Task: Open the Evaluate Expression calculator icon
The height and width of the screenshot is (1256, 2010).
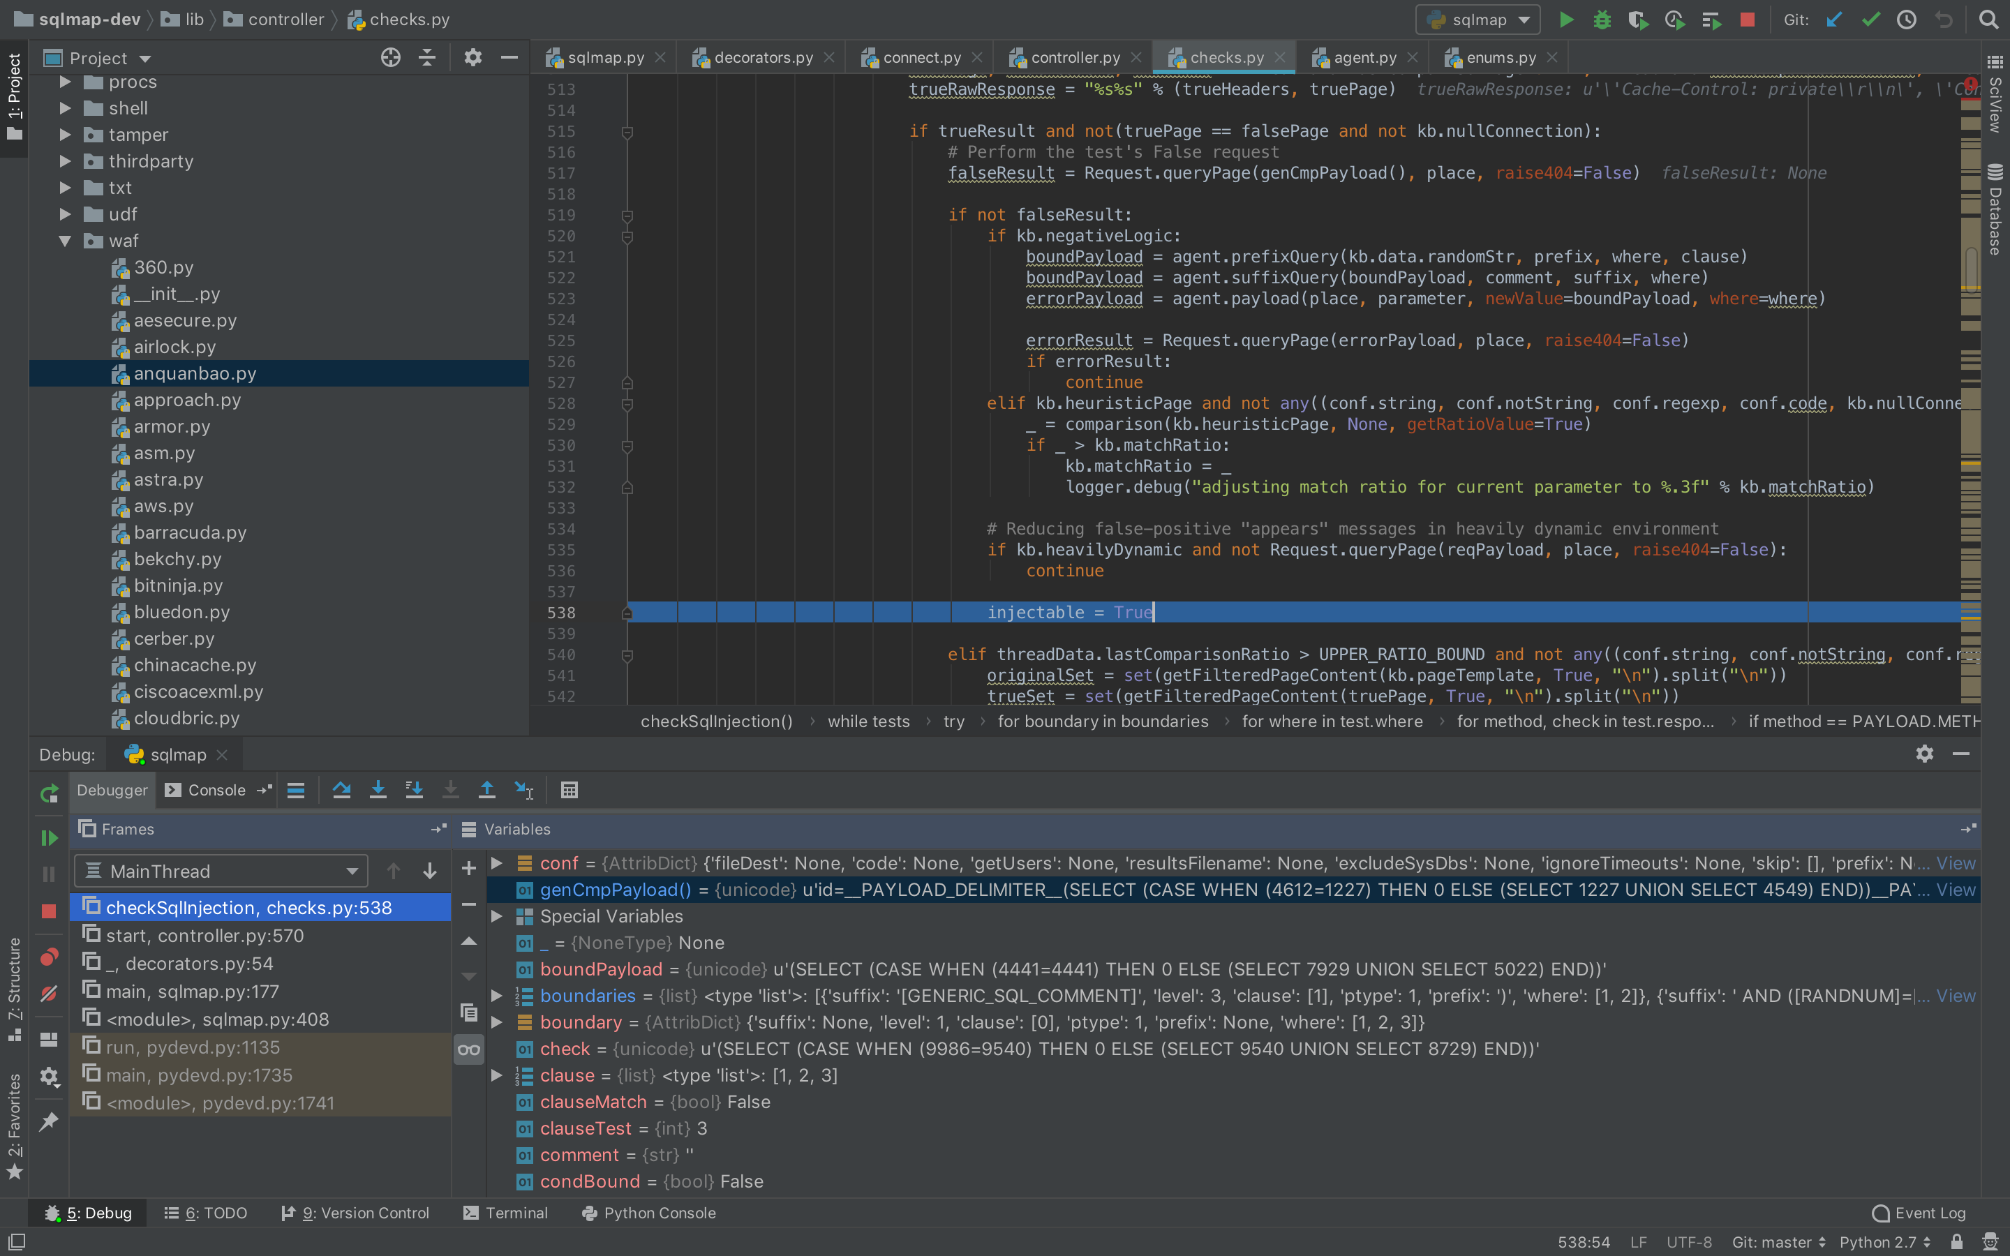Action: pos(569,790)
